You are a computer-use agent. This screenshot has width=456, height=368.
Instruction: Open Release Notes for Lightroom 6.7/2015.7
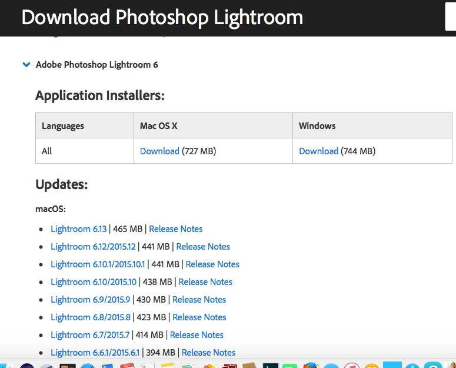pos(197,335)
